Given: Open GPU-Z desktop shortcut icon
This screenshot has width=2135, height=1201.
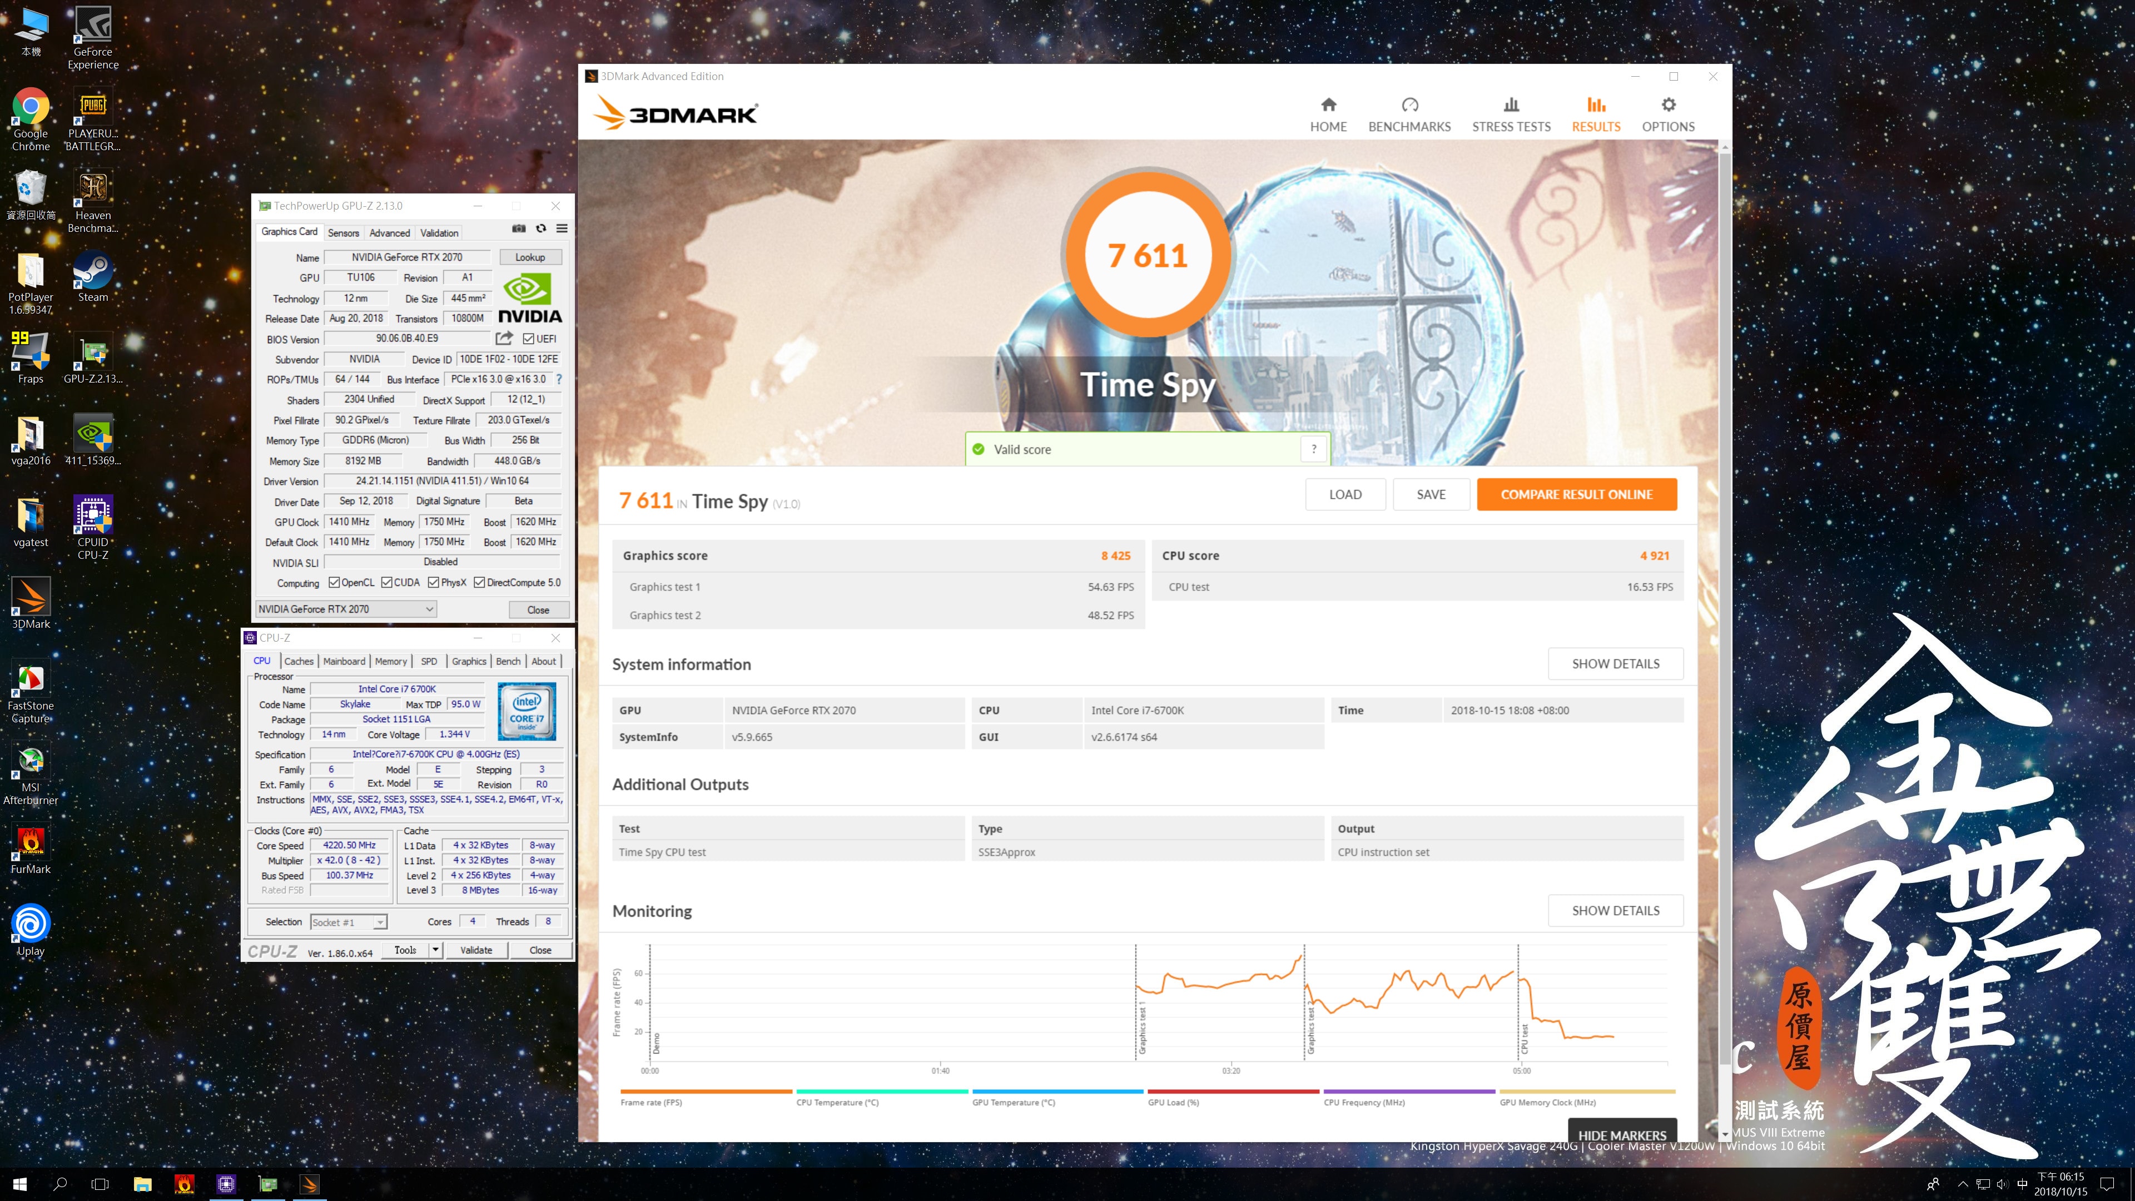Looking at the screenshot, I should tap(93, 358).
